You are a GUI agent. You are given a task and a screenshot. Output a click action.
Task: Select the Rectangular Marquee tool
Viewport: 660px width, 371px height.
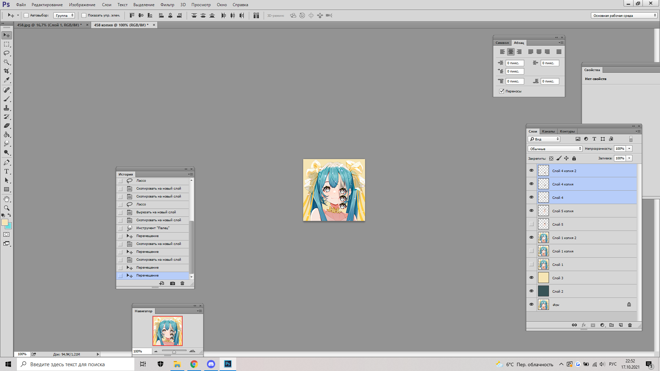pos(7,44)
